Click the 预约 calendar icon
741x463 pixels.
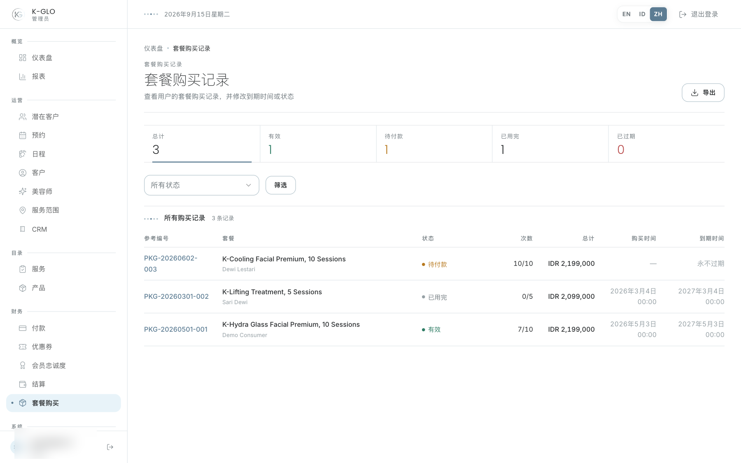click(x=23, y=135)
